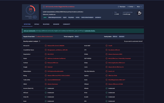
Task: Click the adware.offercore/downware threat label
Action: point(45,37)
